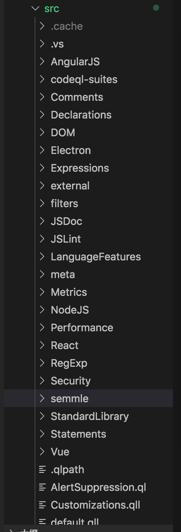This screenshot has height=532, width=181.
Task: Open the LanguageFeatures folder
Action: click(88, 257)
